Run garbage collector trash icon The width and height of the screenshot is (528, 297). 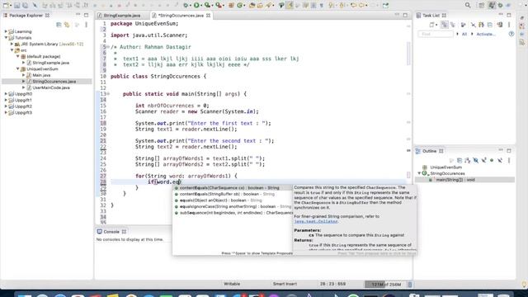(410, 285)
